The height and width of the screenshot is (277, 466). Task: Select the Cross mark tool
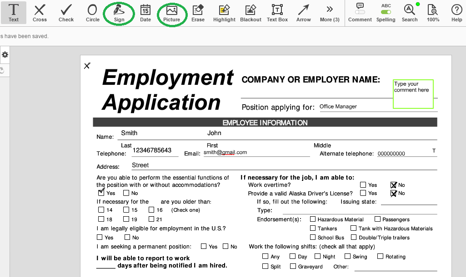pyautogui.click(x=40, y=13)
